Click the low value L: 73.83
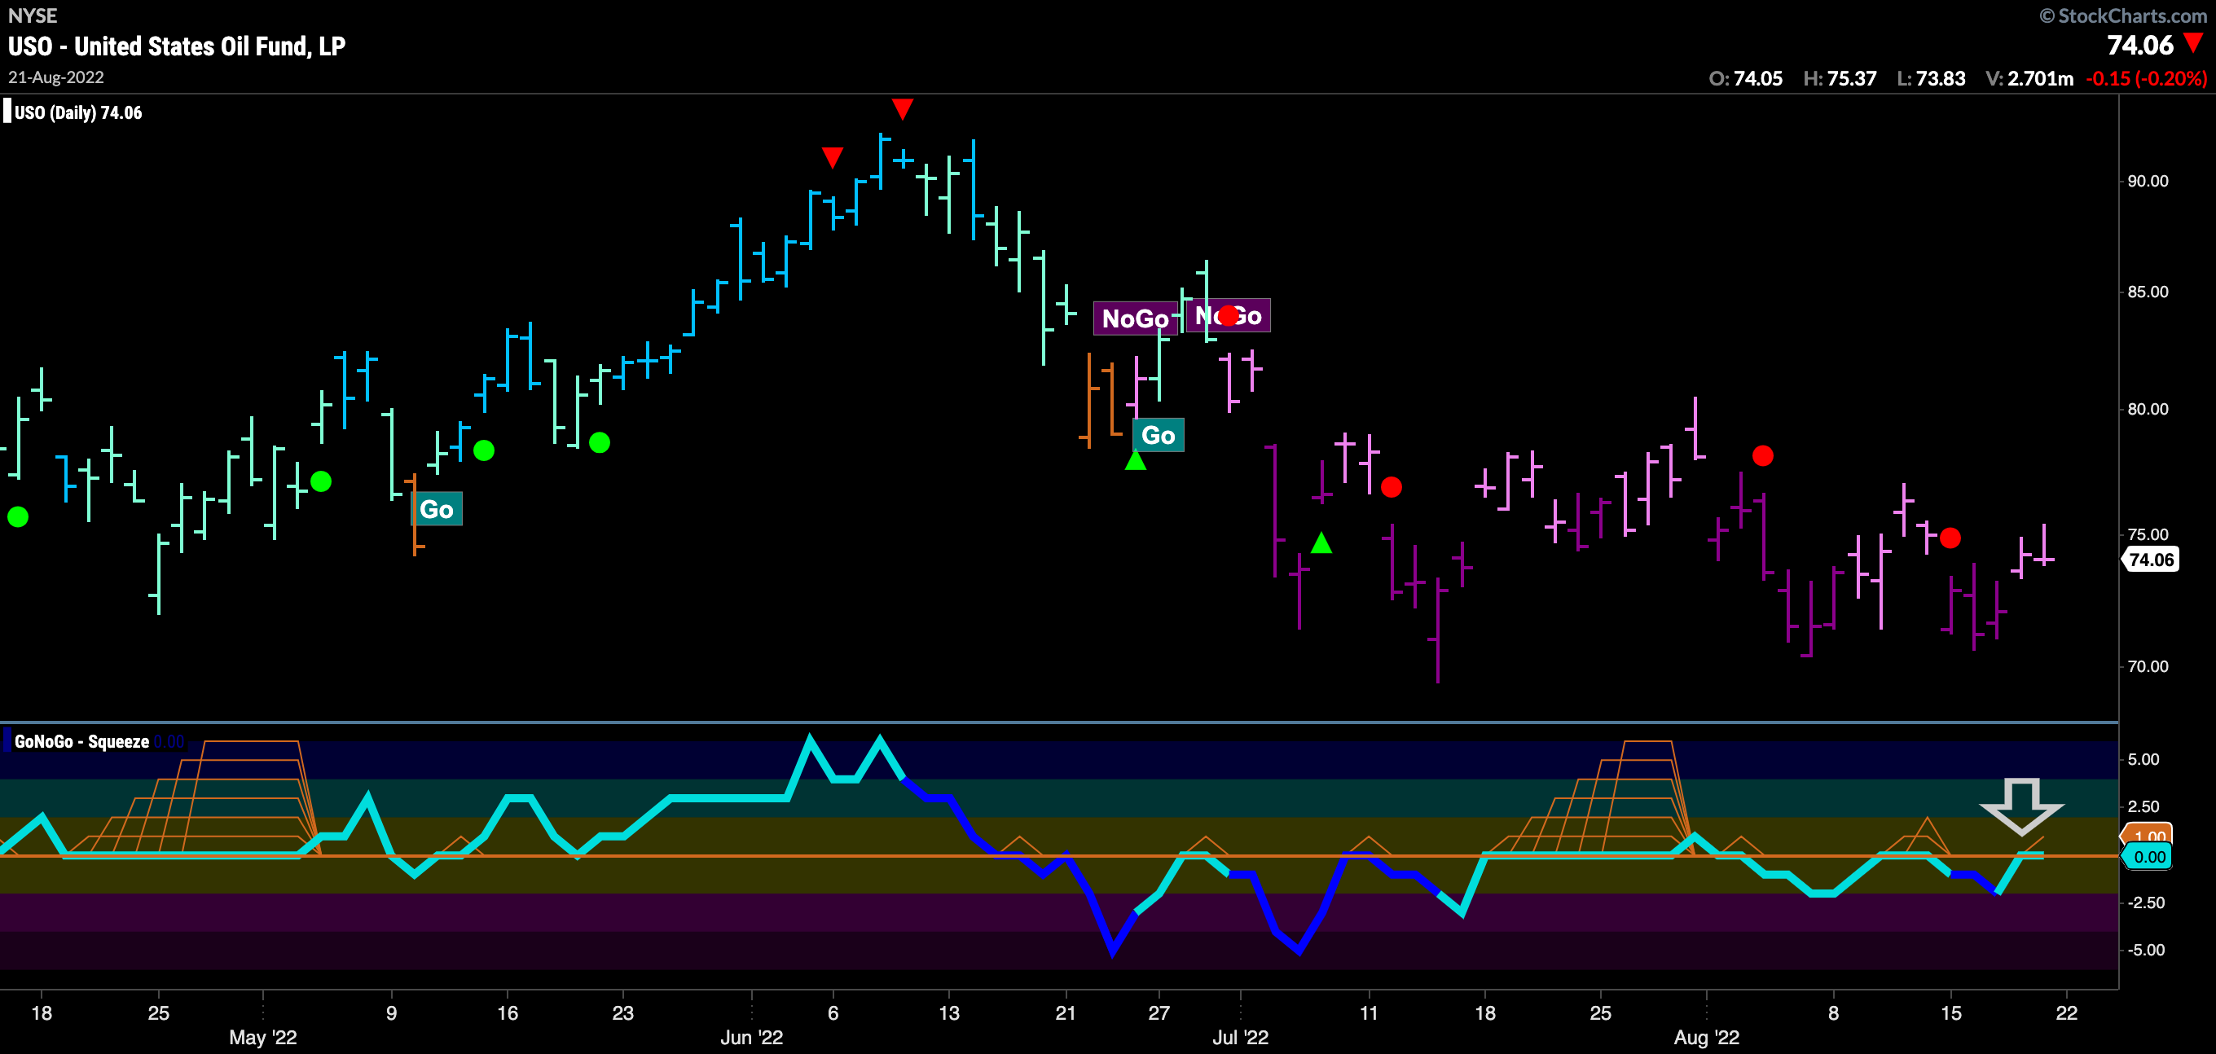This screenshot has width=2216, height=1054. click(1930, 78)
